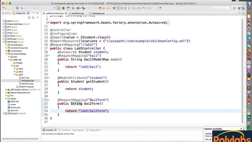This screenshot has width=252, height=142.
Task: Expand Maven Dependencies node
Action: point(6,93)
